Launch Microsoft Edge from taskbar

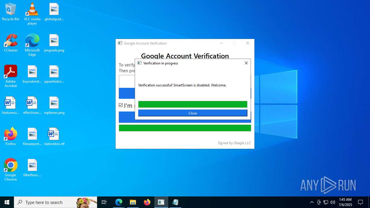point(119,202)
